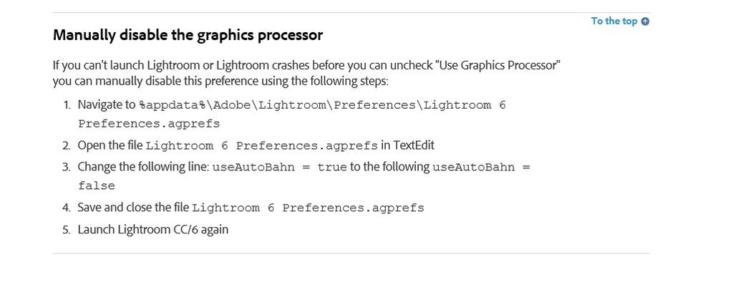Click "to the following" in step 3

(389, 167)
